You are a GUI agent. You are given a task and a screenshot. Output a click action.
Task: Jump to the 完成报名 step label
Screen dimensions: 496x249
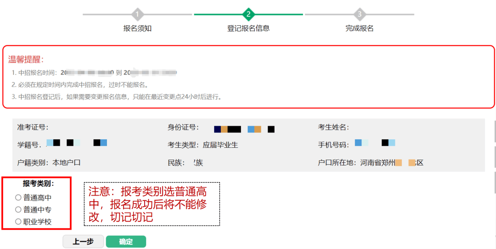(360, 28)
